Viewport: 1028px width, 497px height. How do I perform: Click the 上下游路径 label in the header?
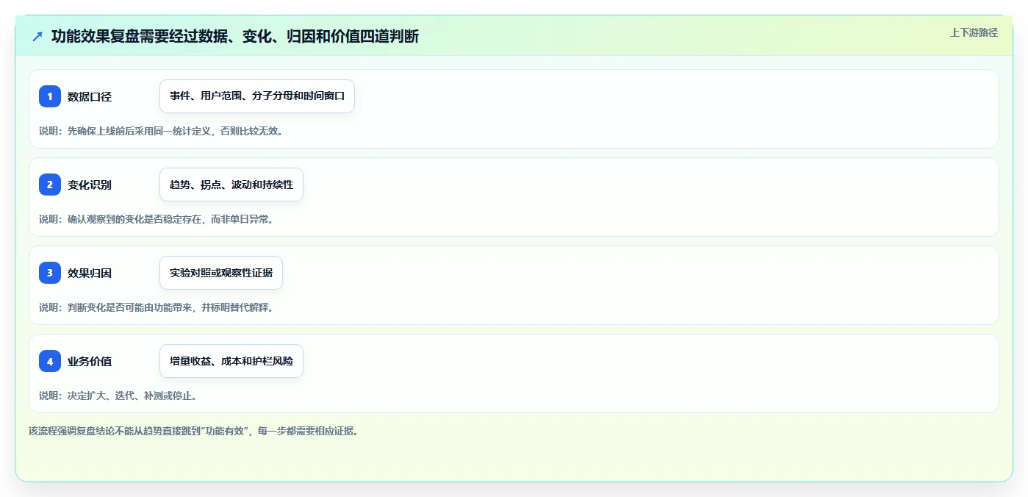point(974,32)
